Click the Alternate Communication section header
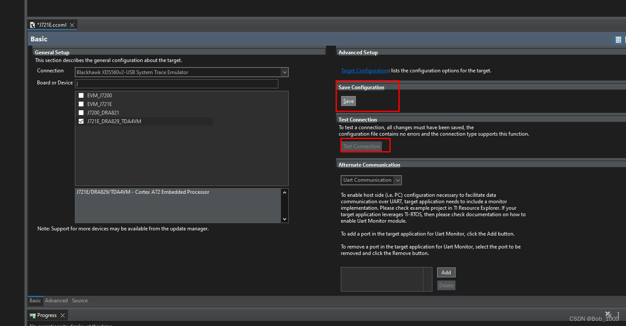 pyautogui.click(x=369, y=165)
